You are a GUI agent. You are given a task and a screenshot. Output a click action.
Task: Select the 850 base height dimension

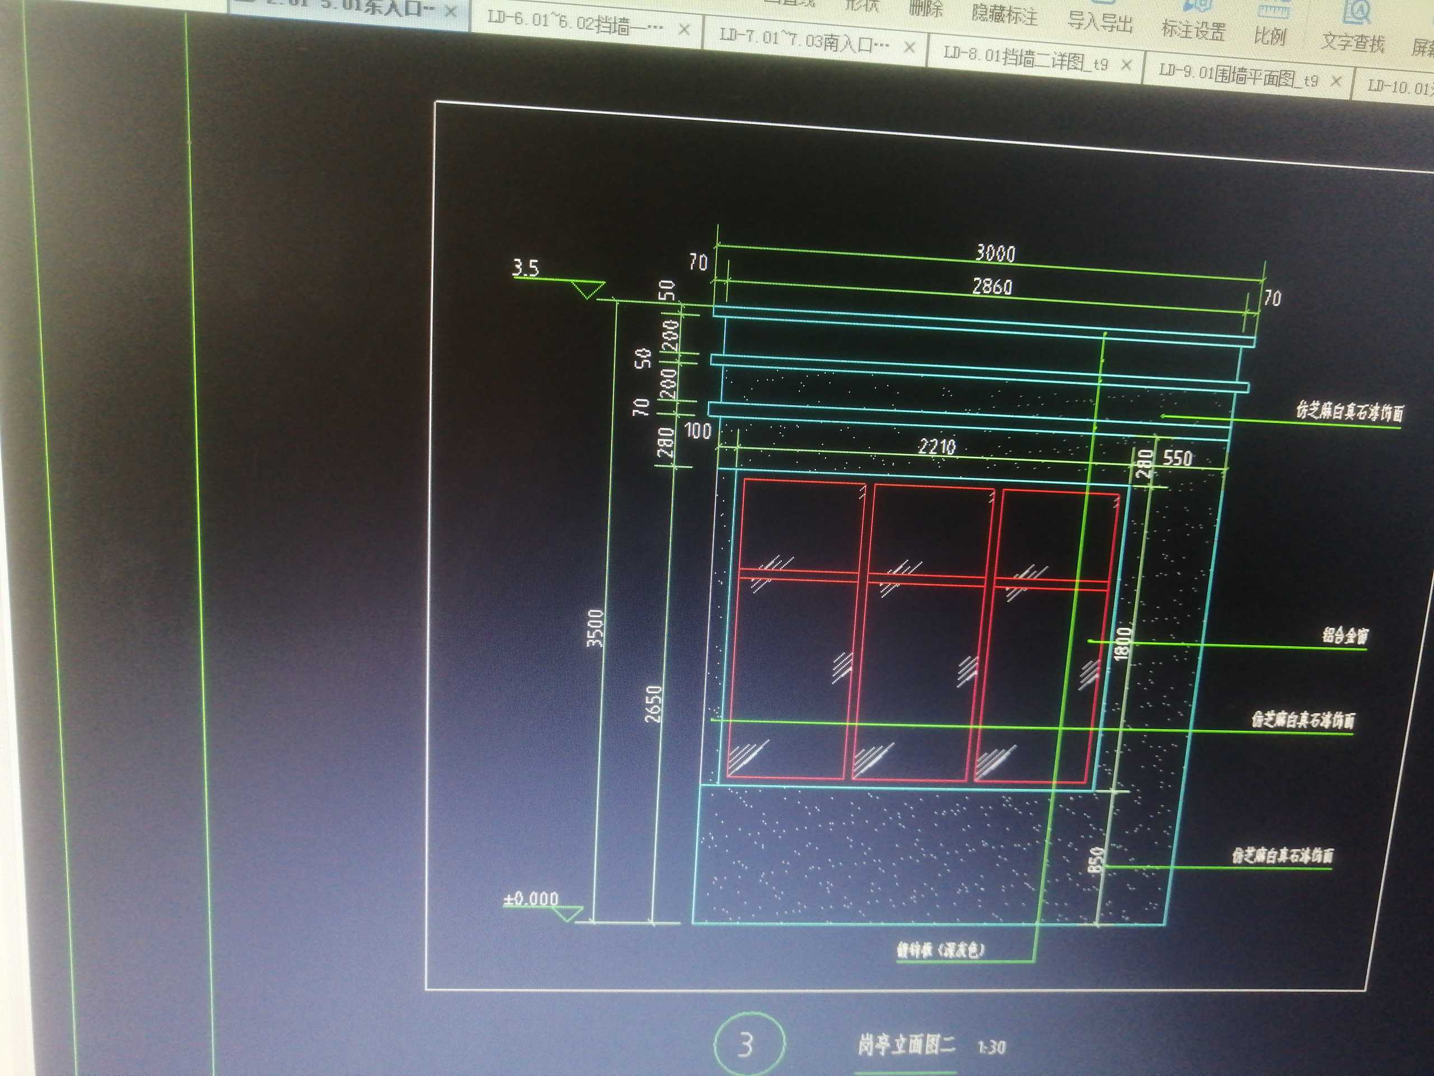pos(1096,860)
